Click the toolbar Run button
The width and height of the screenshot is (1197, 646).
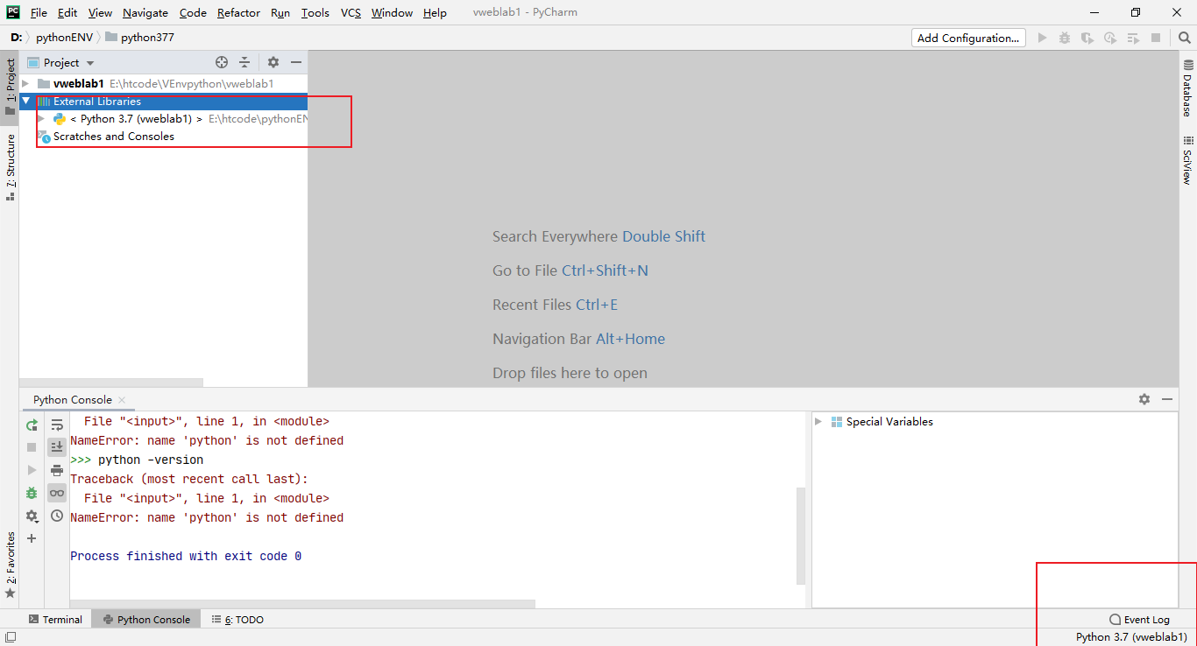1042,38
